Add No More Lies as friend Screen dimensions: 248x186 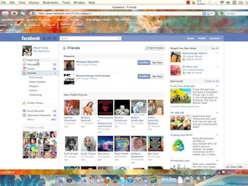pos(194,73)
